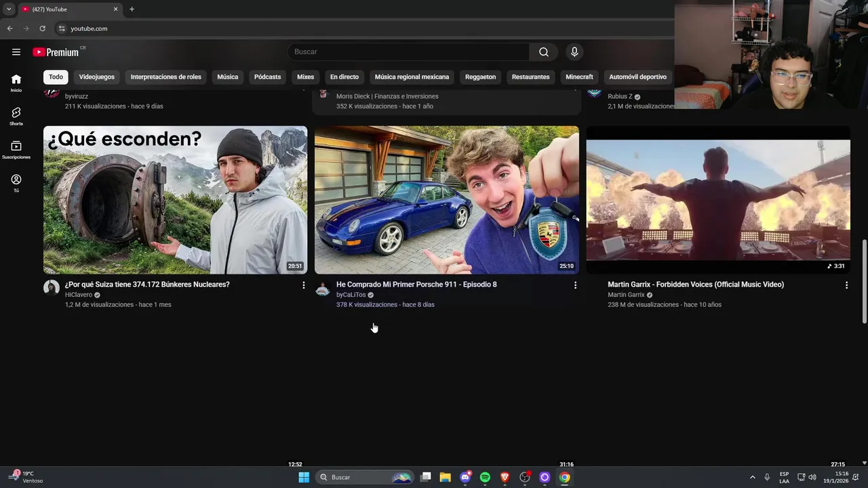868x488 pixels.
Task: Open the Tú section in the sidebar
Action: click(16, 183)
